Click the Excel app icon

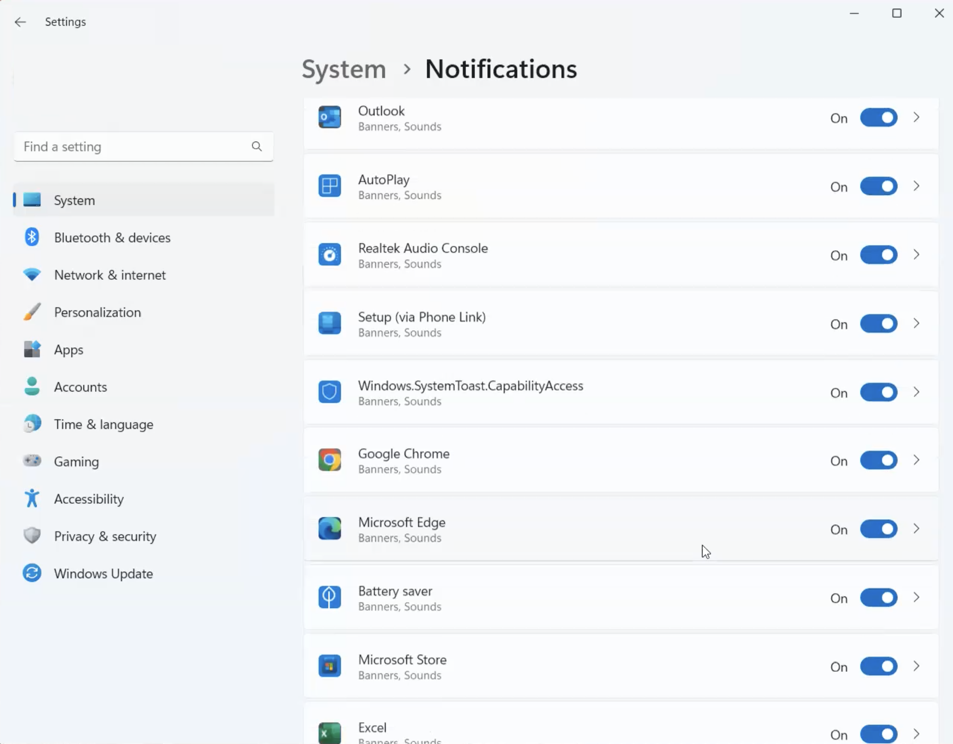point(329,733)
